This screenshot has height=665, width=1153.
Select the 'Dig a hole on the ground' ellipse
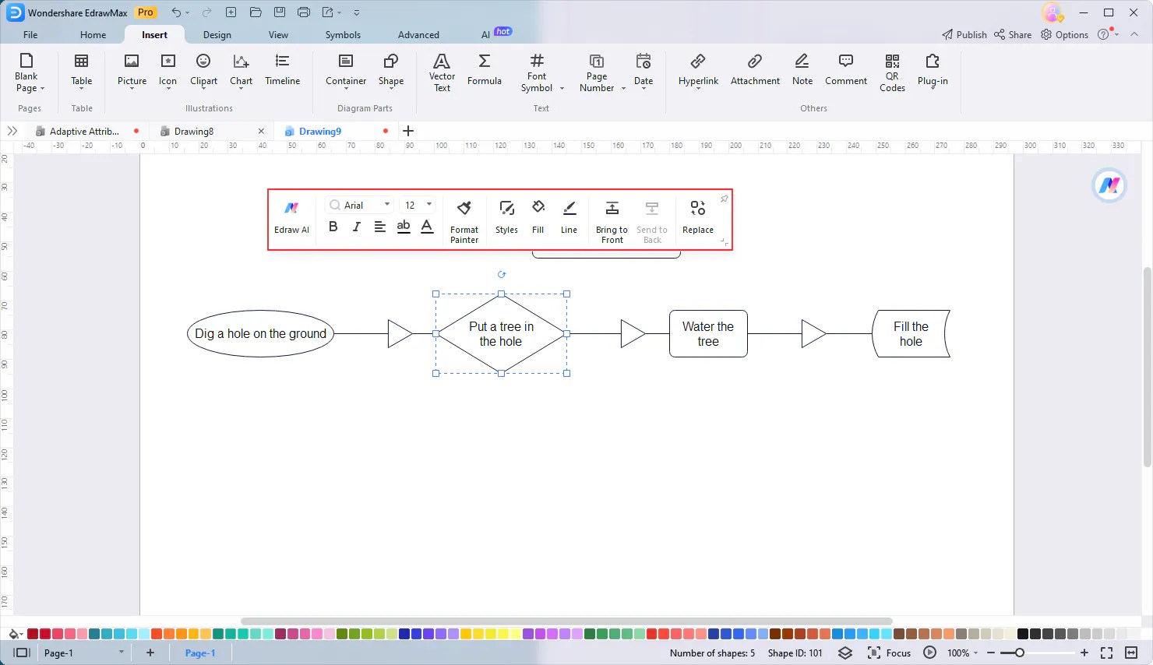coord(260,333)
